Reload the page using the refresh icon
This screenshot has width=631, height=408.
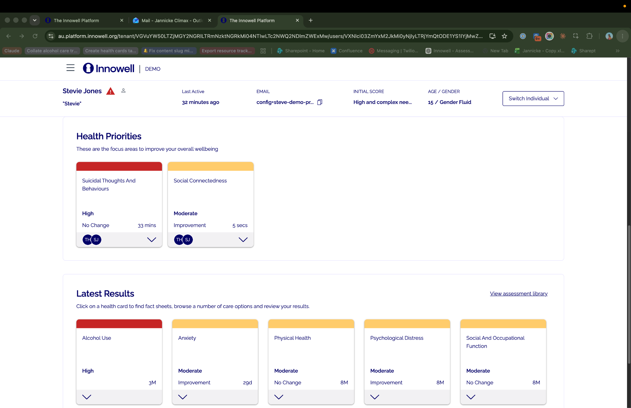pyautogui.click(x=35, y=36)
